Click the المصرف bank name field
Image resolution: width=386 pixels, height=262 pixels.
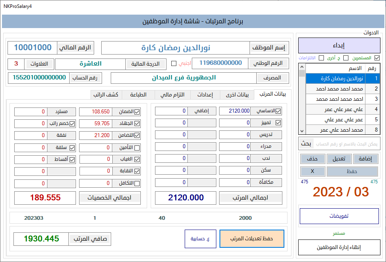pos(184,78)
